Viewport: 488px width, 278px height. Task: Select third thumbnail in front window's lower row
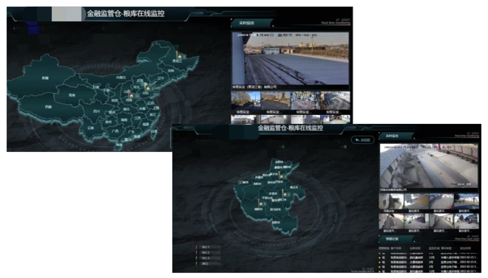click(x=441, y=221)
